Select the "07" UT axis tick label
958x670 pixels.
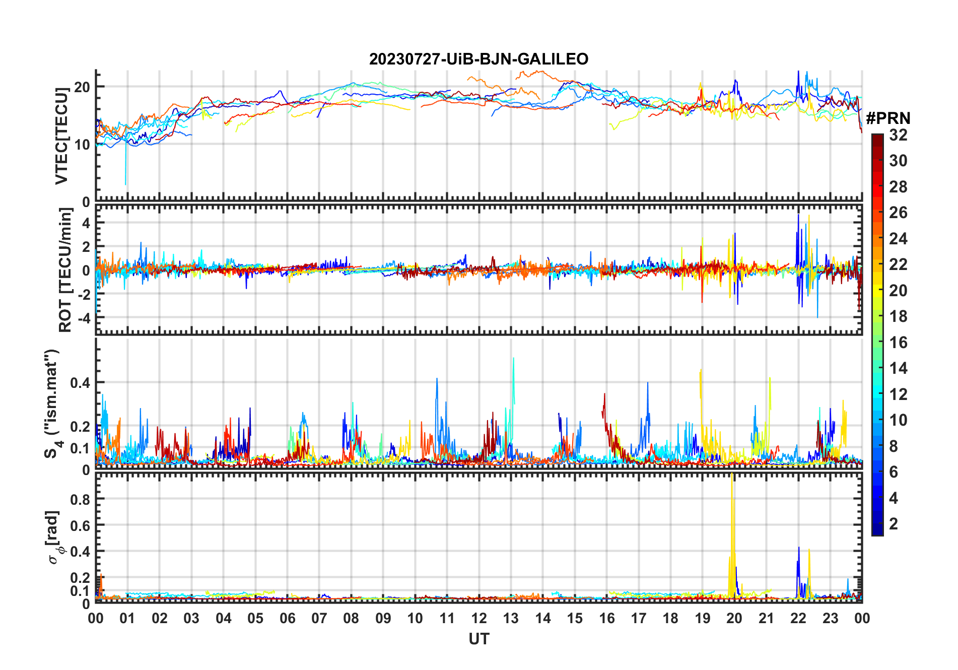tap(319, 618)
